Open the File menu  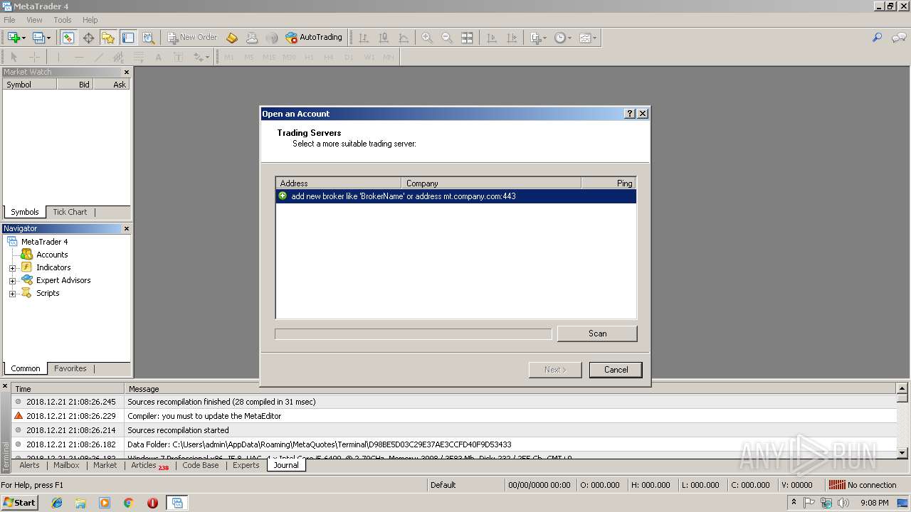9,20
